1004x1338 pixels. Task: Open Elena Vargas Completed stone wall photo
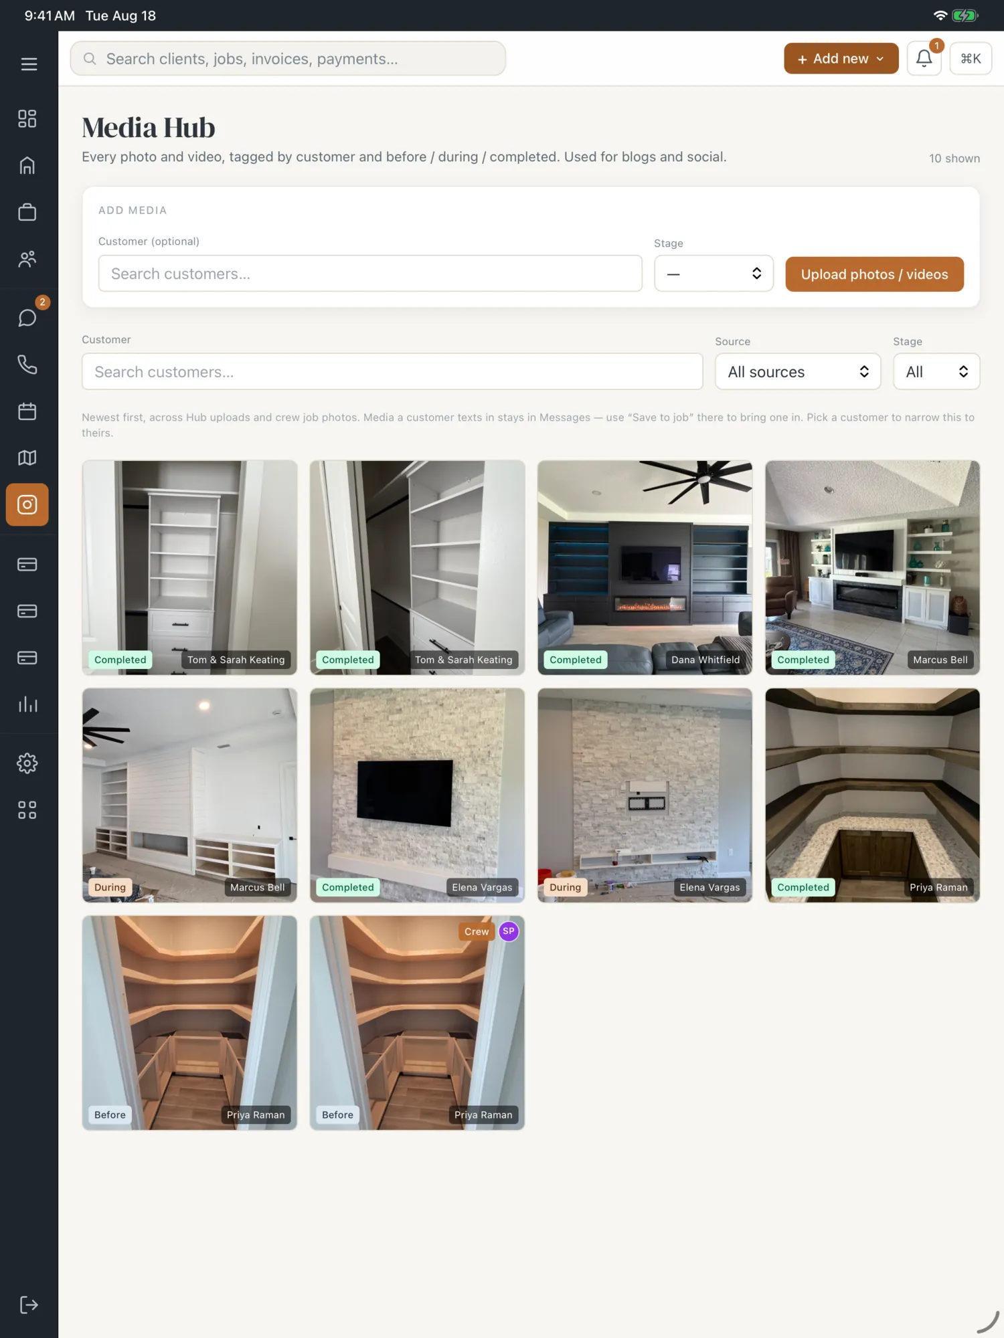pyautogui.click(x=417, y=795)
